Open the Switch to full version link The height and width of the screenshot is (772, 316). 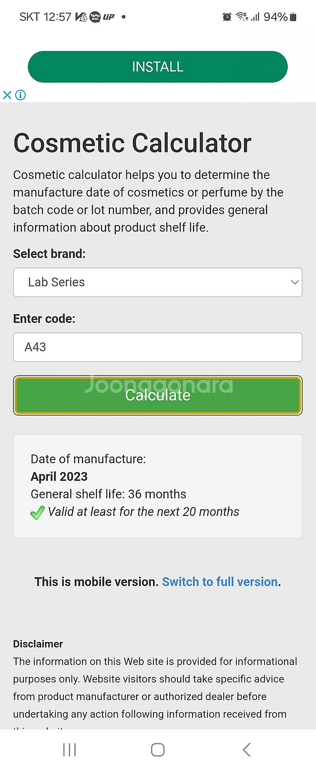pyautogui.click(x=220, y=582)
